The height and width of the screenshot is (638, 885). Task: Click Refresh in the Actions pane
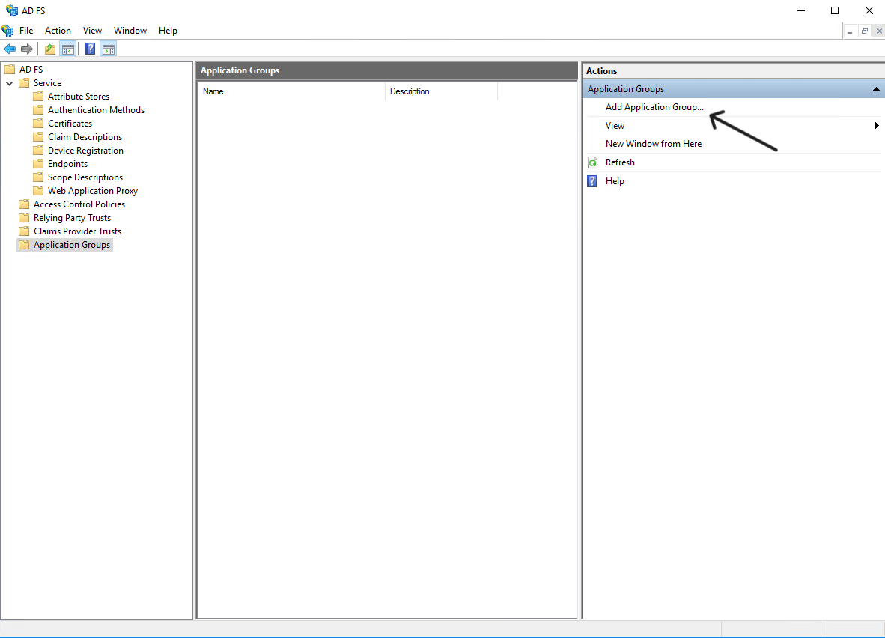[x=620, y=162]
